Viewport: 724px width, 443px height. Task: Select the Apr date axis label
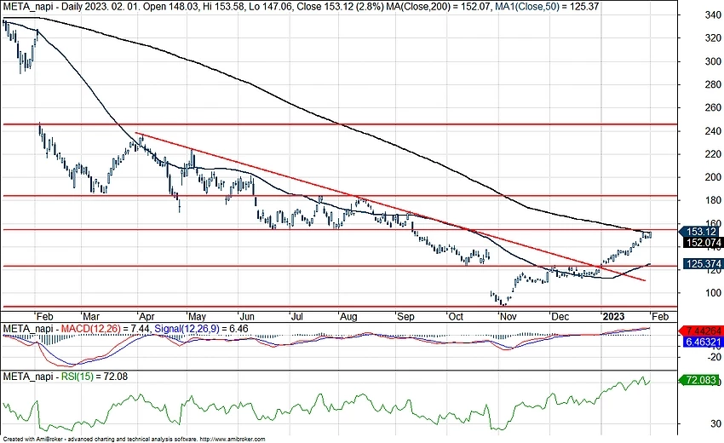147,317
